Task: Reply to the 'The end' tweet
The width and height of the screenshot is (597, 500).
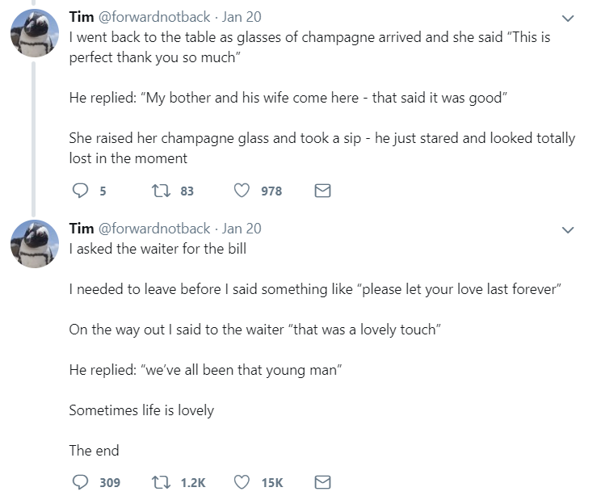Action: [79, 482]
